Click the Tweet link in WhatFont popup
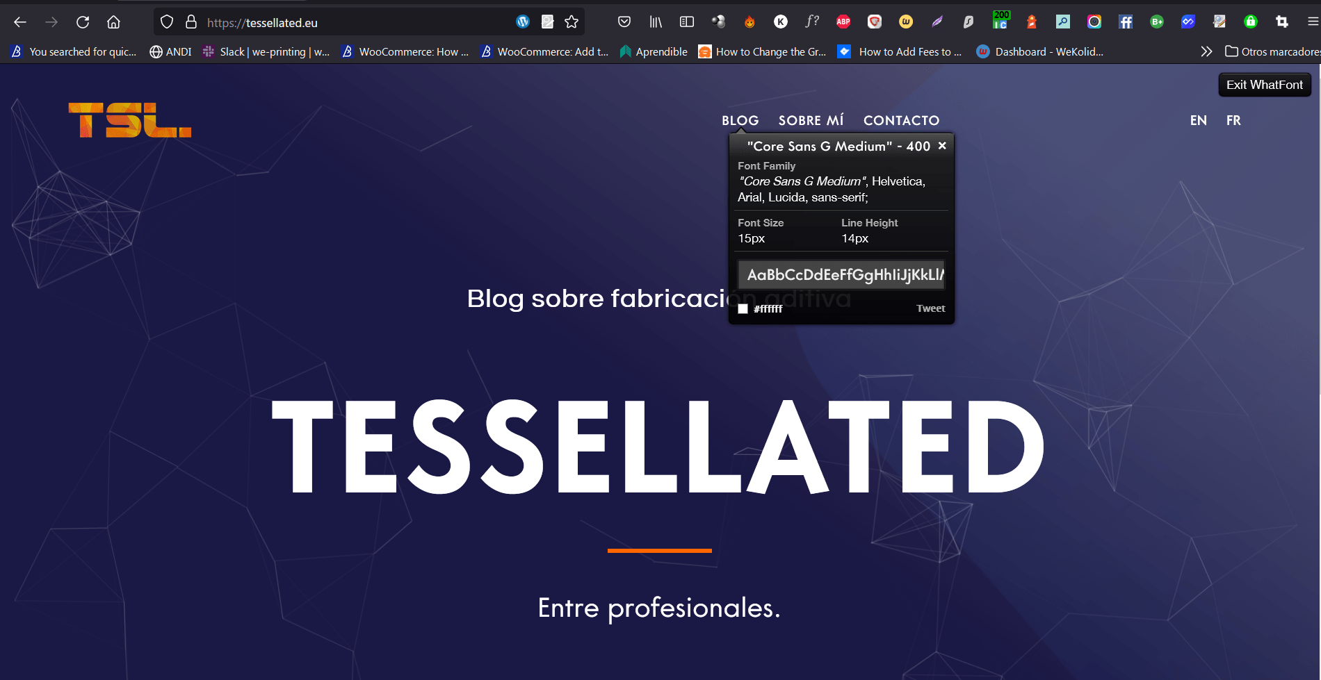 coord(930,308)
